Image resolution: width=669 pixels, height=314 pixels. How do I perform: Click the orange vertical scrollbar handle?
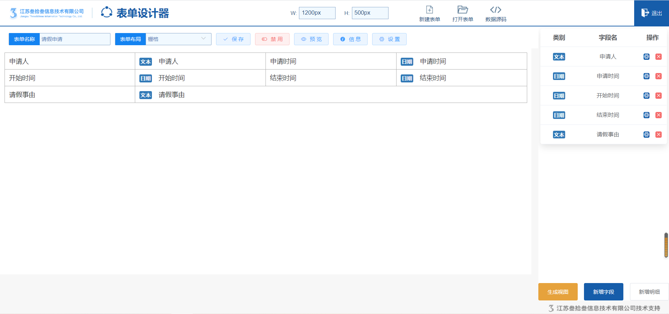tap(666, 245)
